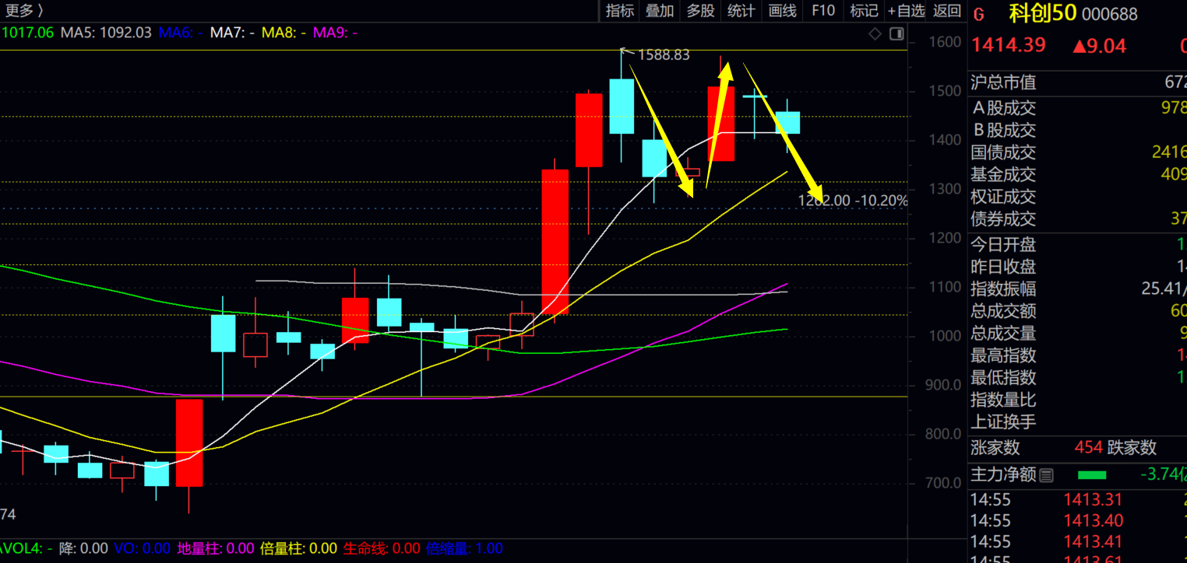Click the 返回 back button
The width and height of the screenshot is (1187, 563).
click(x=947, y=10)
